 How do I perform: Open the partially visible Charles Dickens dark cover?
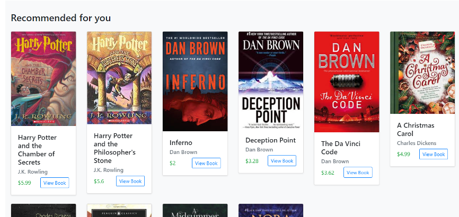(x=43, y=211)
